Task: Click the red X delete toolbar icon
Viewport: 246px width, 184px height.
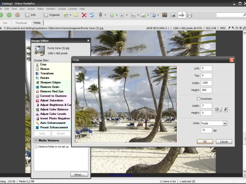Action: pos(84,15)
